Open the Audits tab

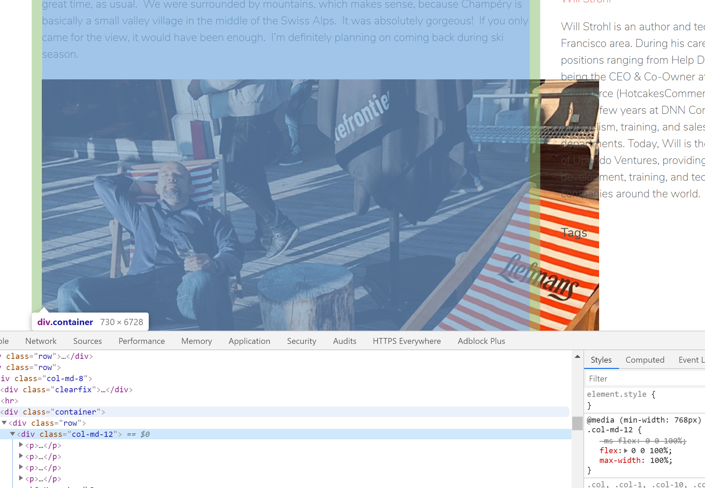click(344, 341)
